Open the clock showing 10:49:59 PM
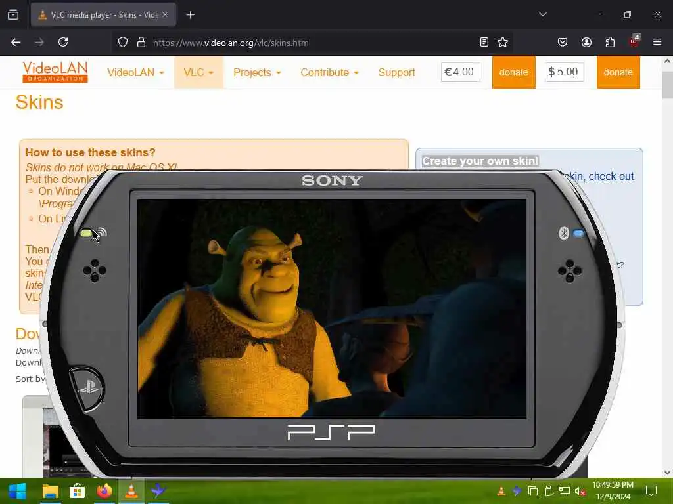The height and width of the screenshot is (504, 673). pyautogui.click(x=613, y=491)
